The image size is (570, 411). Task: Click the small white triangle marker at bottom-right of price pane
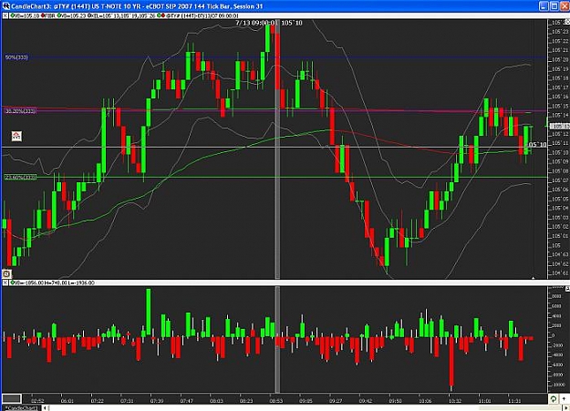[533, 278]
